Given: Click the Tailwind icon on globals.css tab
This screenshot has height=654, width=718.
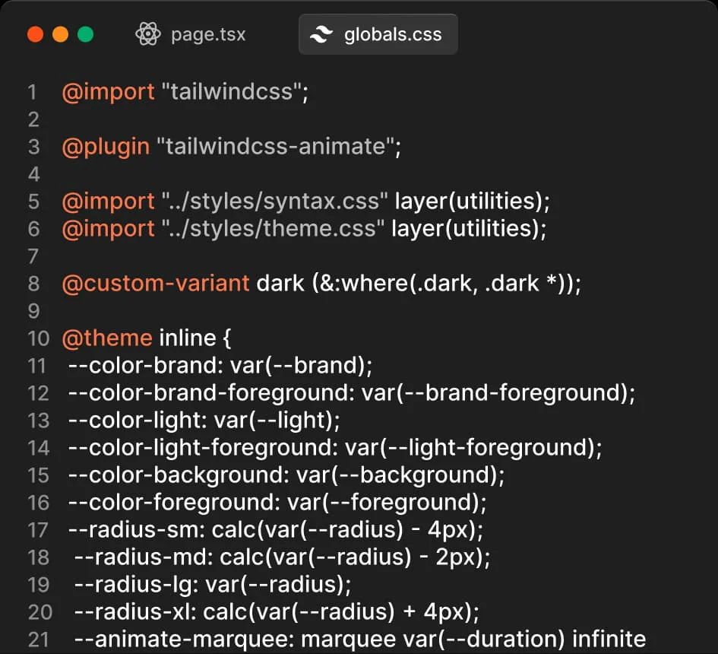Looking at the screenshot, I should 322,33.
